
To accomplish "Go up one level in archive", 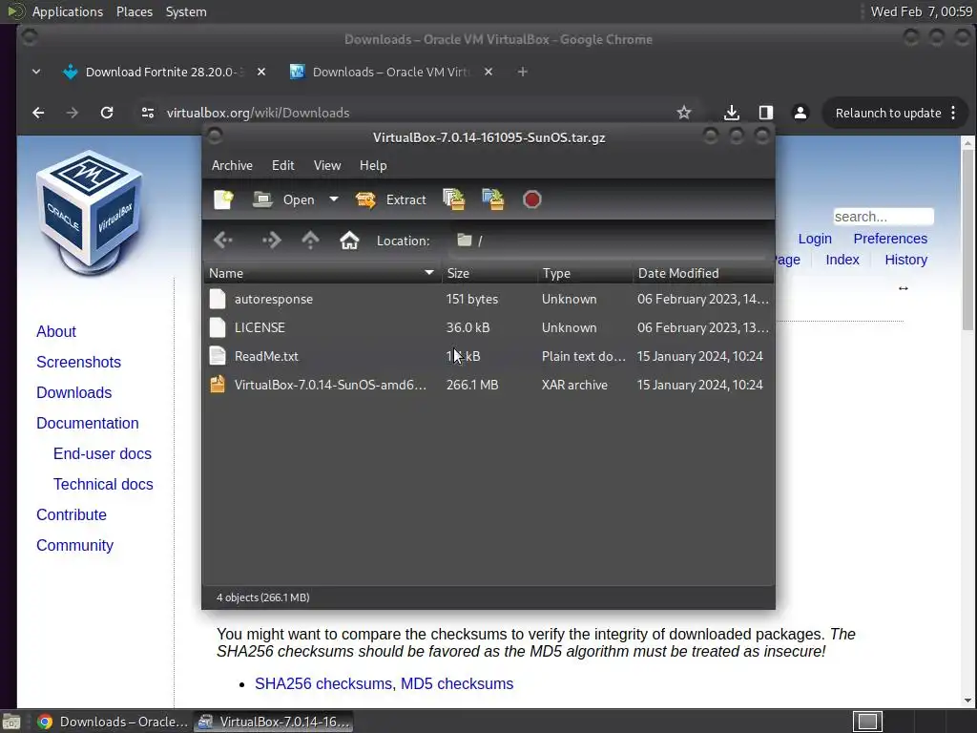I will 310,241.
